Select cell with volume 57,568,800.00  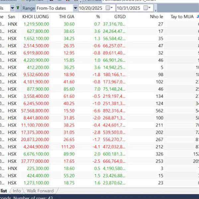(x=35, y=111)
